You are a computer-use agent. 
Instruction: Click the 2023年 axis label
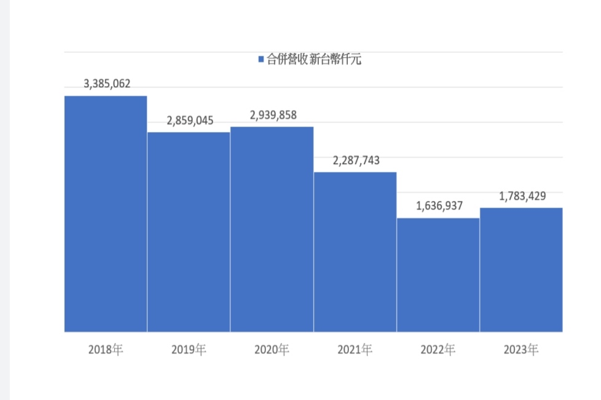[x=521, y=350]
